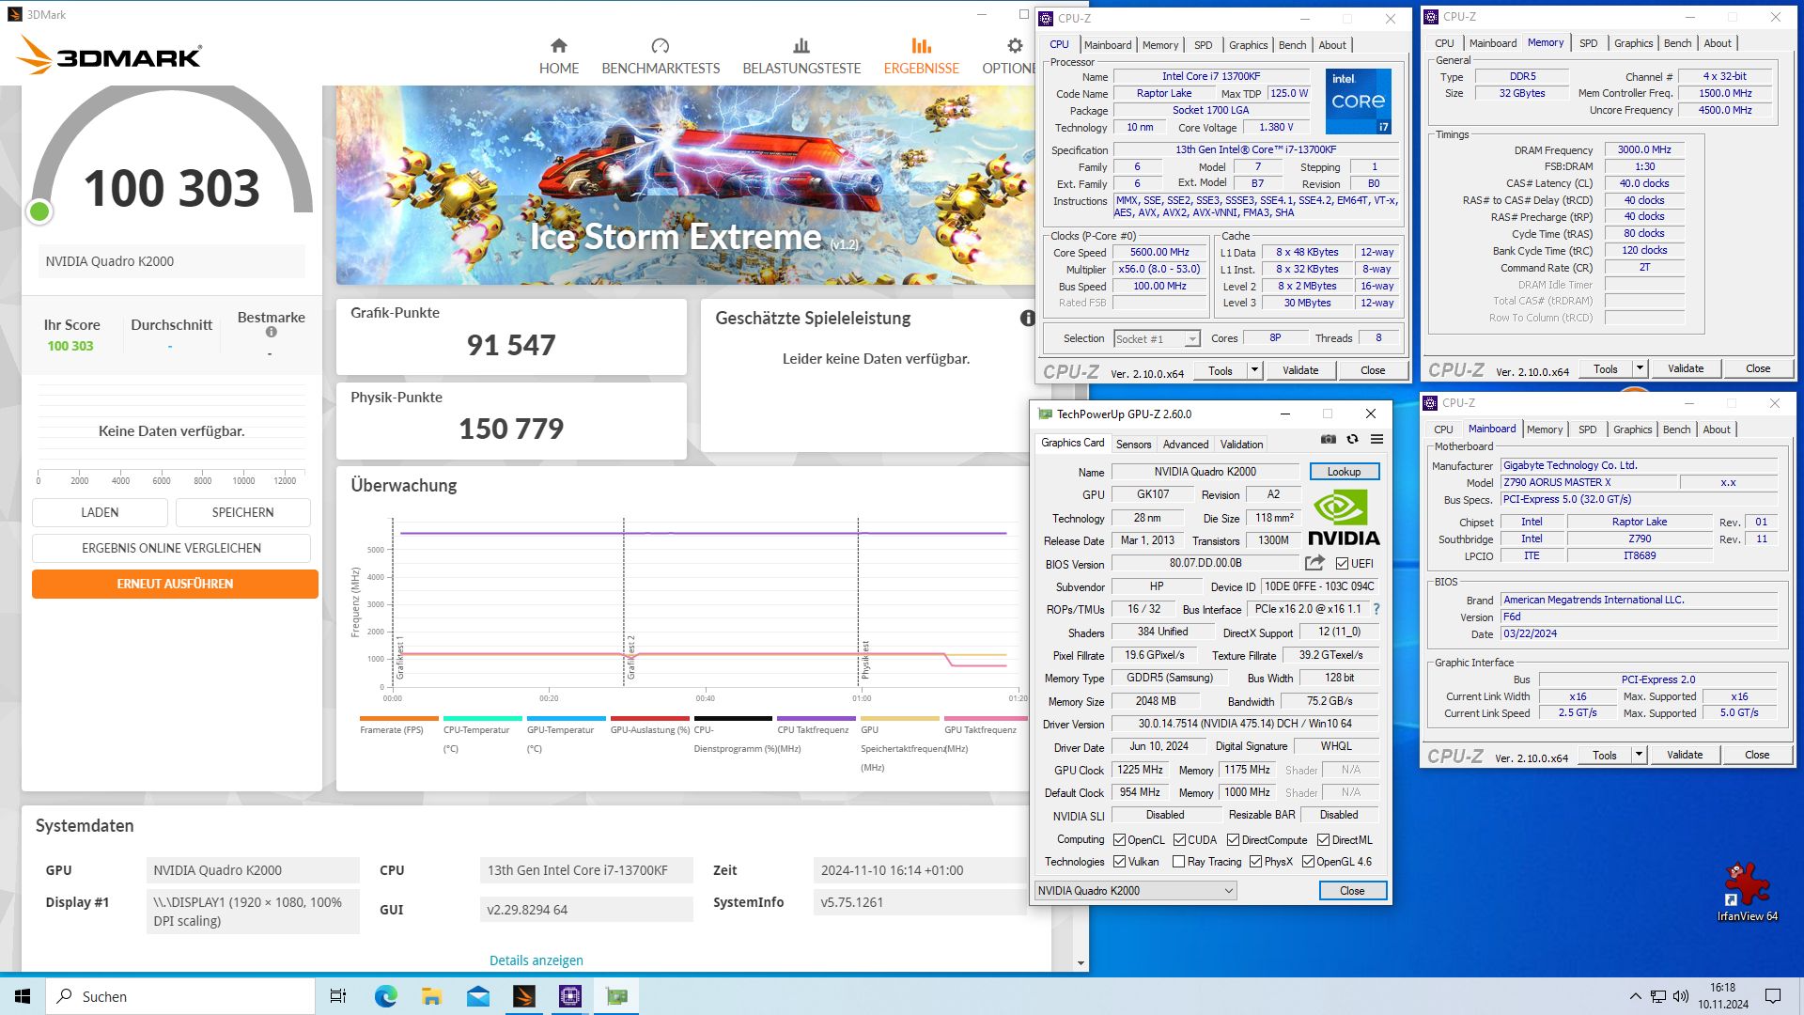Show info for Geschätzte Spieleleistung
Viewport: 1804px width, 1015px height.
(x=1027, y=319)
